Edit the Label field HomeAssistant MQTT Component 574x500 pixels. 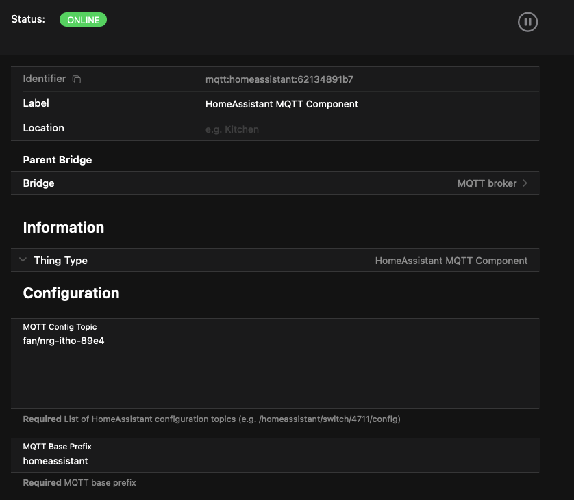(x=282, y=104)
